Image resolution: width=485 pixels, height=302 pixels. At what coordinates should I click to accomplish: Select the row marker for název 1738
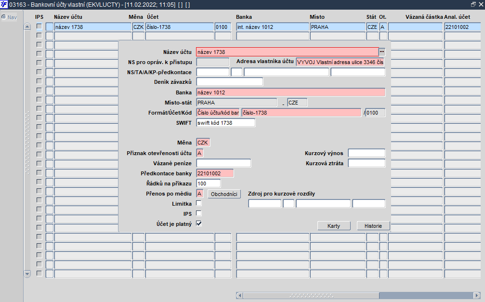point(49,27)
